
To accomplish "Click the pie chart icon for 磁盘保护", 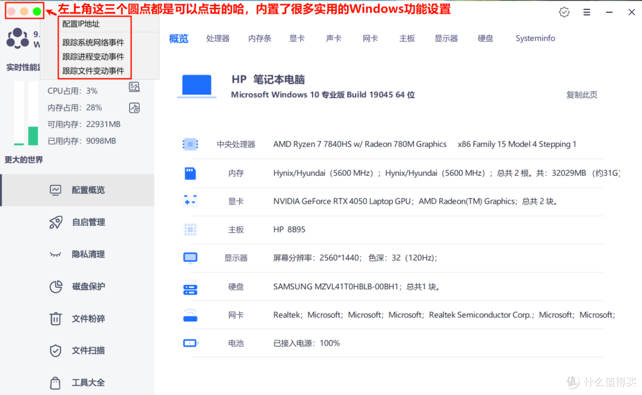I will click(56, 286).
